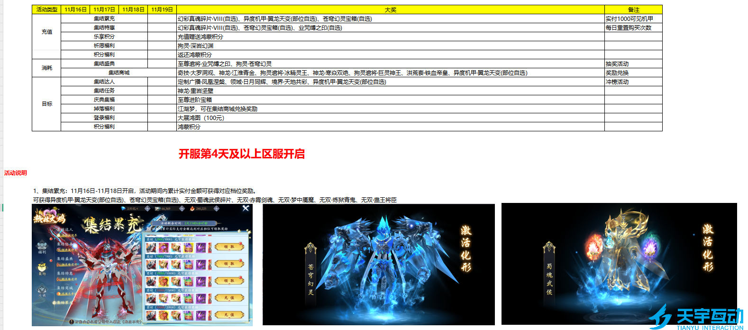Switch to the 集结达人 tab
This screenshot has height=330, width=748.
(x=64, y=229)
